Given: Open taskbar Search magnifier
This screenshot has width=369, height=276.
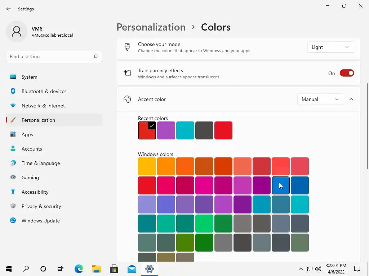Looking at the screenshot, I should click(x=26, y=268).
